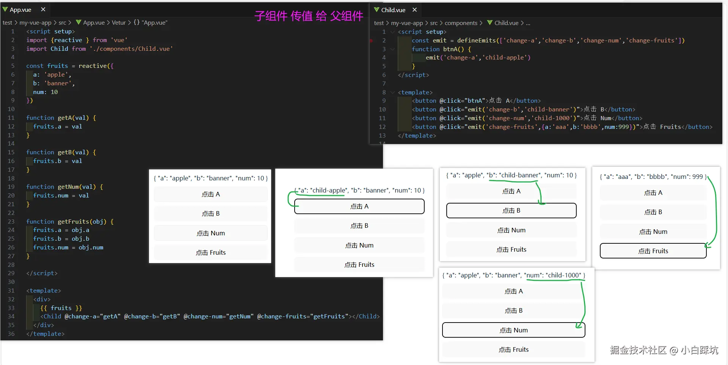Click 点击 Fruits in the aaa/bbbb/999 result panel
This screenshot has height=365, width=728.
tap(653, 251)
